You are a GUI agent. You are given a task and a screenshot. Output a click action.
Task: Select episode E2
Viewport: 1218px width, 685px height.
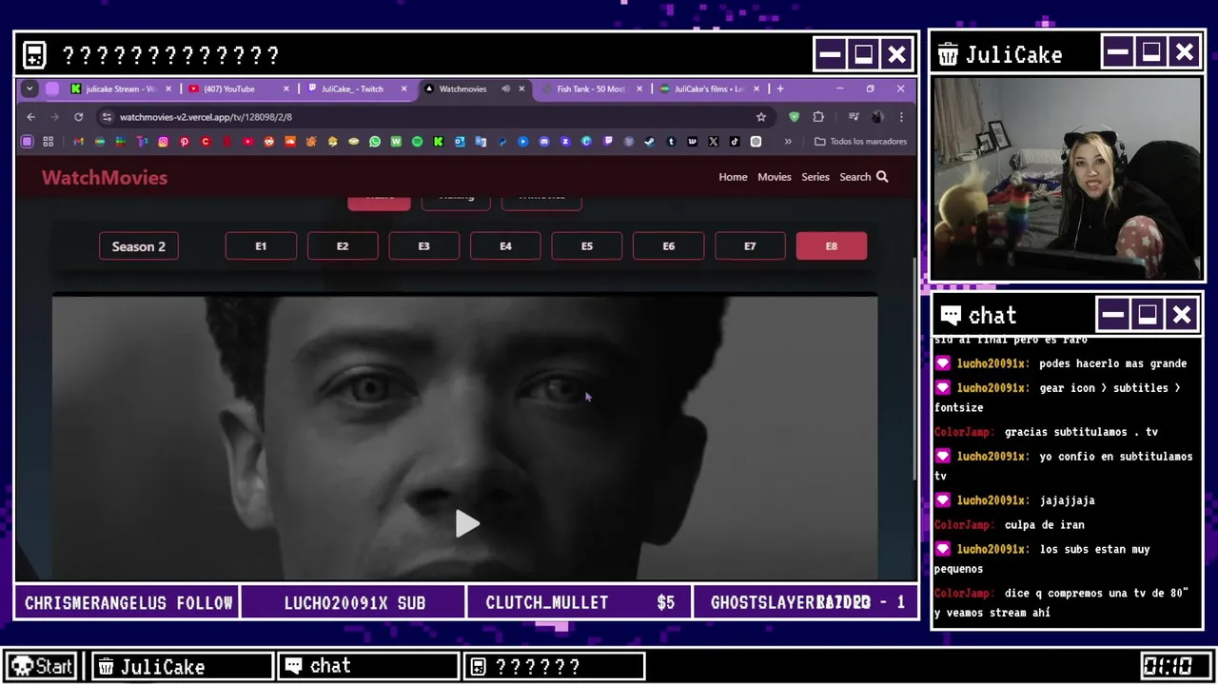click(x=343, y=246)
